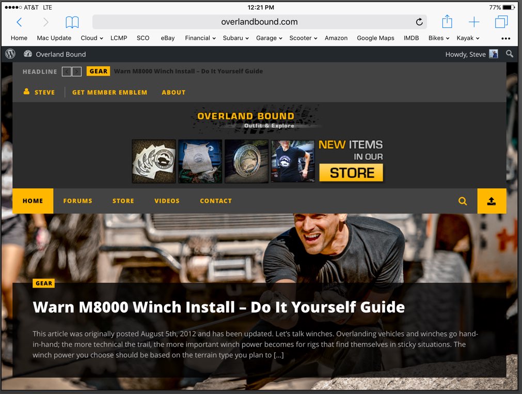Open the Home favorite bookmark
Viewport: 522px width, 394px height.
pos(19,38)
